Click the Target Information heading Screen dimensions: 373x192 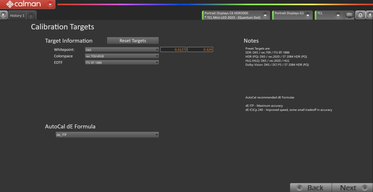(x=69, y=41)
